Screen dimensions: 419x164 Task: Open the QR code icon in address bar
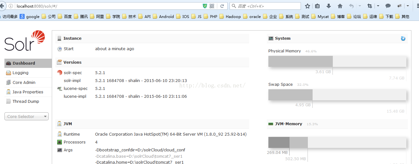[x=212, y=6]
